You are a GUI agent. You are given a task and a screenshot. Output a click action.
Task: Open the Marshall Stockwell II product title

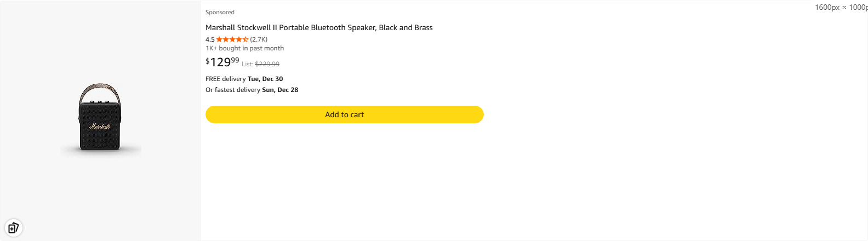tap(319, 27)
